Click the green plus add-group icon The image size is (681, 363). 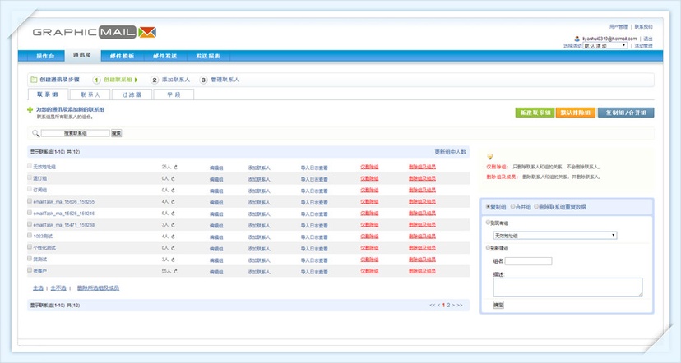(30, 110)
